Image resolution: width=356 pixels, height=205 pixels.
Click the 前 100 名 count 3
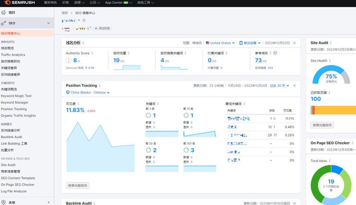[192, 150]
